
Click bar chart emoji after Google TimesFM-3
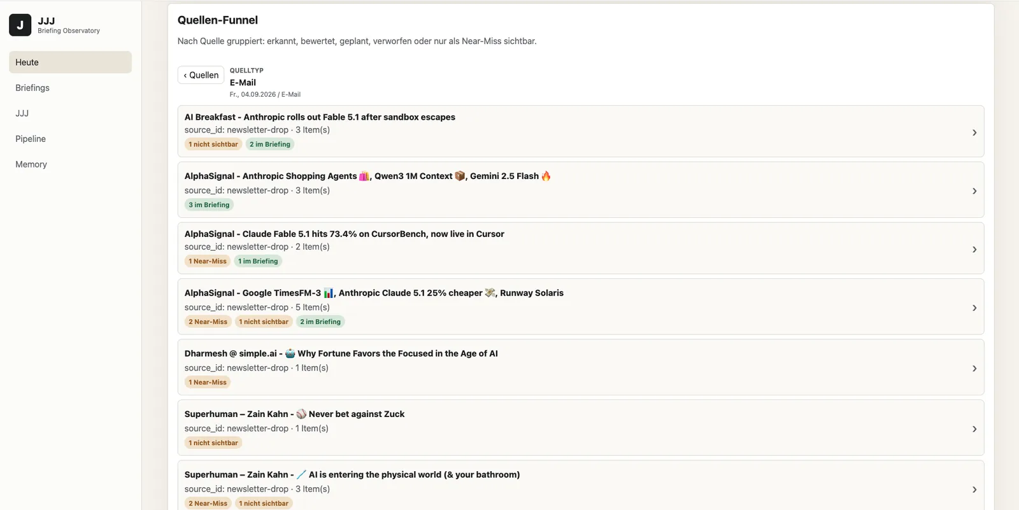pos(329,293)
